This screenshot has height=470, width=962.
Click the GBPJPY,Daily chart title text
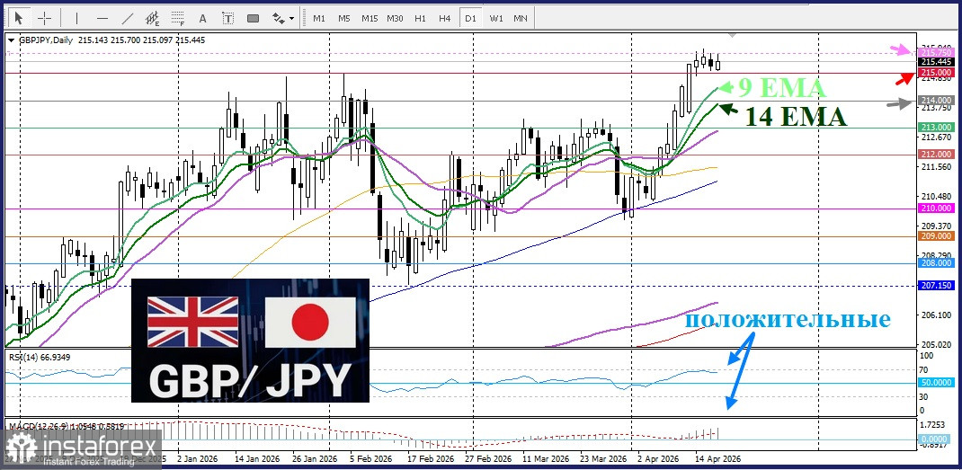click(44, 40)
